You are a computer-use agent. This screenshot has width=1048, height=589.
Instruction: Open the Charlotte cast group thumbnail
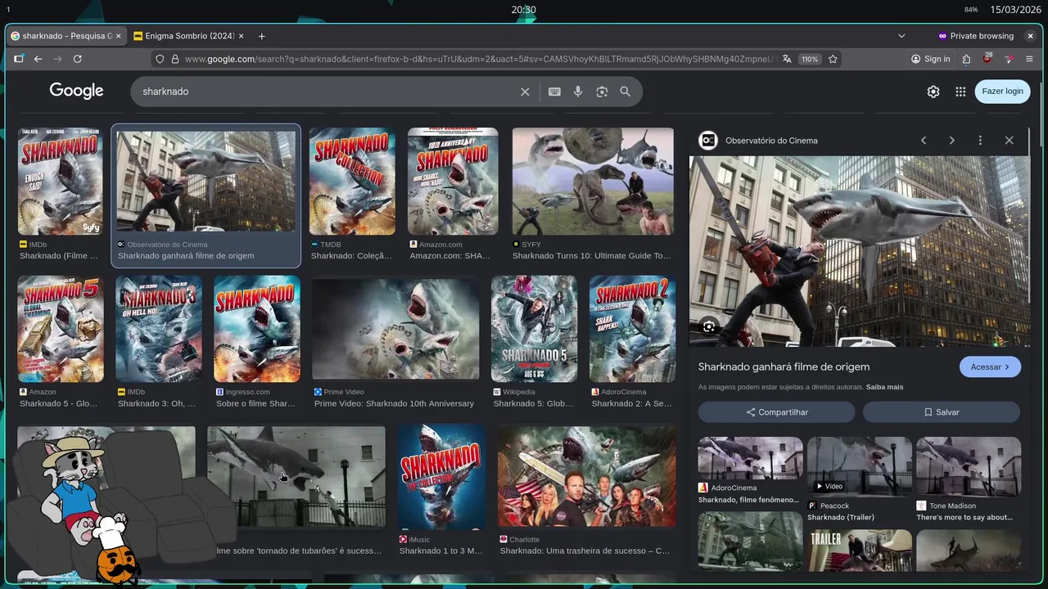pyautogui.click(x=586, y=477)
